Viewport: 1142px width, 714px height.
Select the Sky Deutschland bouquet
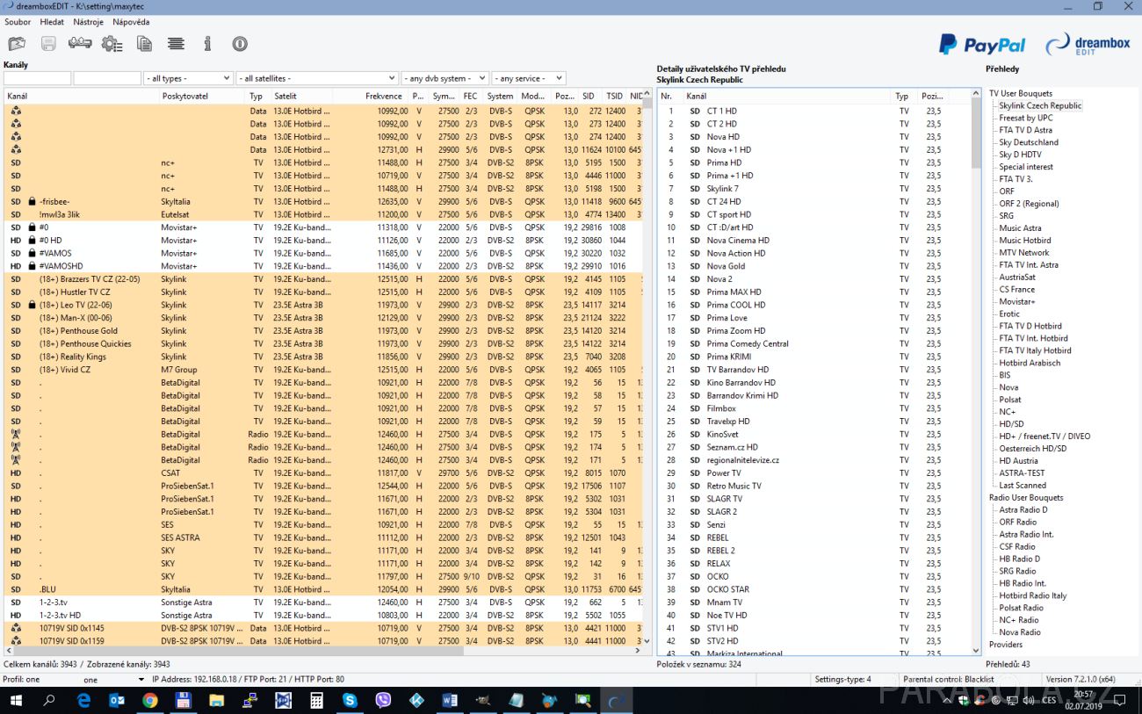[1029, 142]
